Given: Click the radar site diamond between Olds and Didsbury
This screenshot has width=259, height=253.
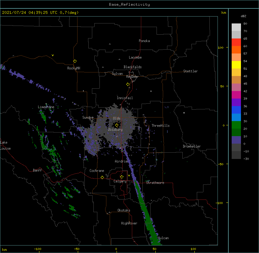Looking at the screenshot, I should 117,125.
